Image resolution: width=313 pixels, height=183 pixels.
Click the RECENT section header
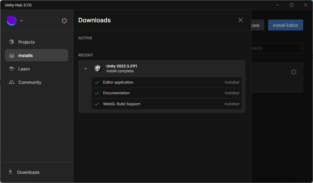coord(86,55)
